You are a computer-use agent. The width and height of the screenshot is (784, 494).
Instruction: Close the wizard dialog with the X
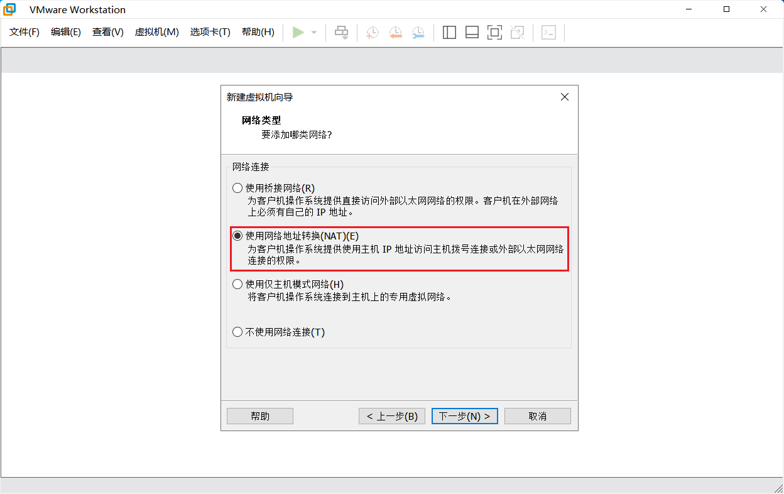click(x=564, y=97)
